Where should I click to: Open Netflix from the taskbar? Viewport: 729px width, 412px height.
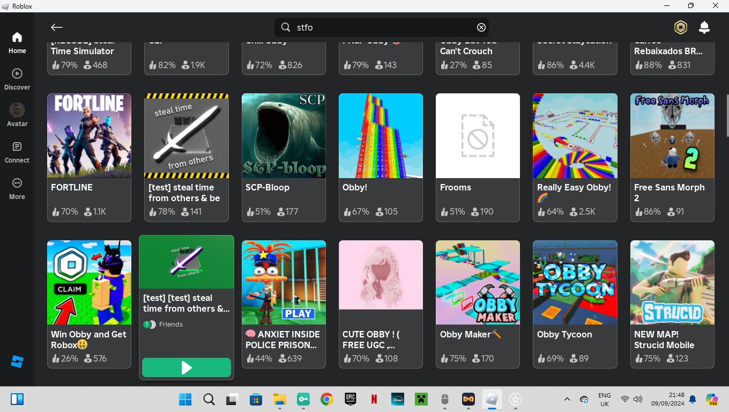(374, 399)
